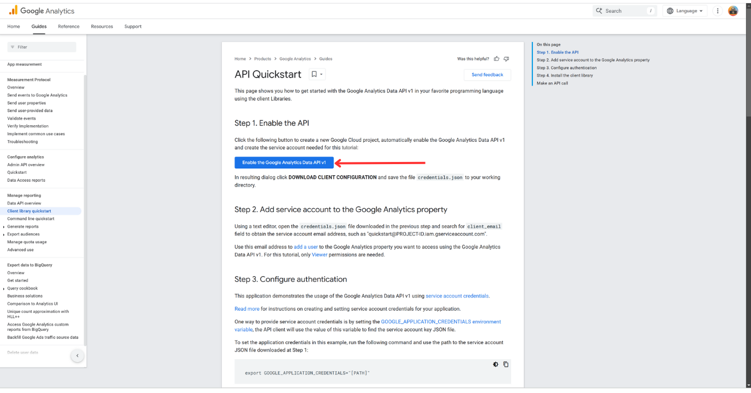Jump to Step 1. Enable the API
This screenshot has height=393, width=751.
pyautogui.click(x=557, y=53)
